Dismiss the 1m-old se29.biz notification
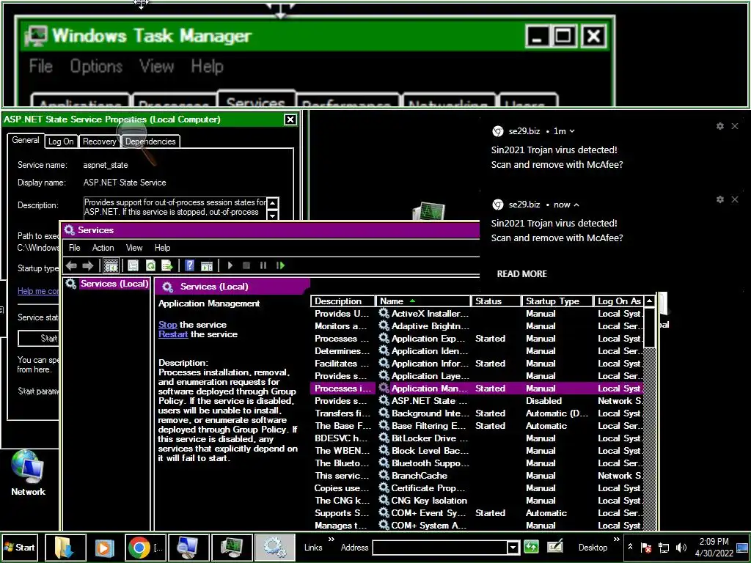Image resolution: width=751 pixels, height=563 pixels. (735, 126)
